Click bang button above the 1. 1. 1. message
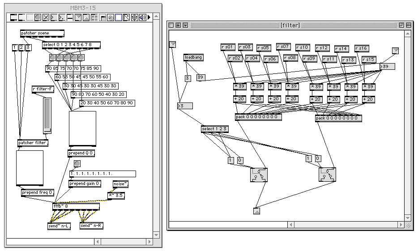The image size is (418, 252). click(77, 163)
